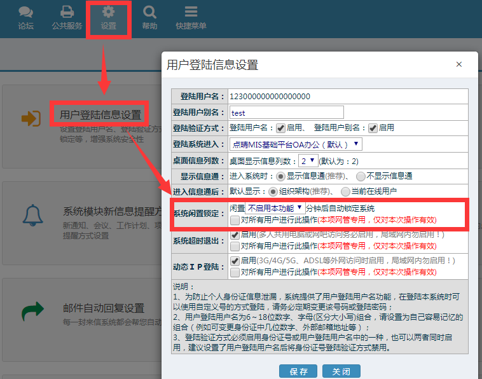
Task: Open 帮助 search icon
Action: [149, 12]
